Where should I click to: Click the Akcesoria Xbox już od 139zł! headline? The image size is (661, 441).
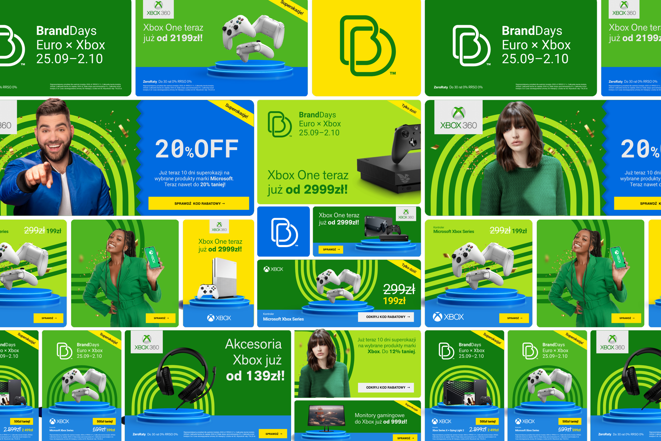255,360
